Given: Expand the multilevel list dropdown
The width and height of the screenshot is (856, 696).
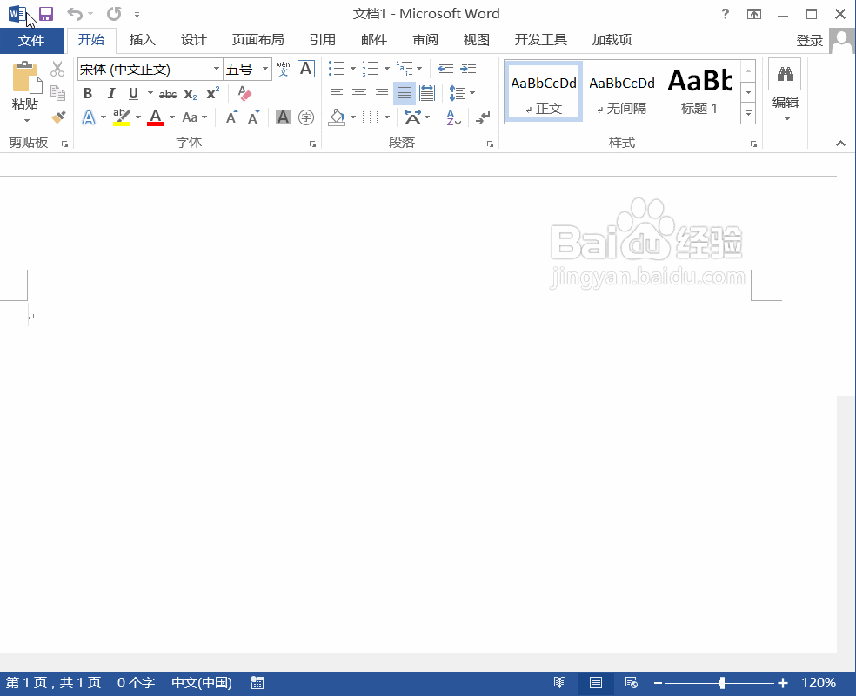Looking at the screenshot, I should point(419,69).
